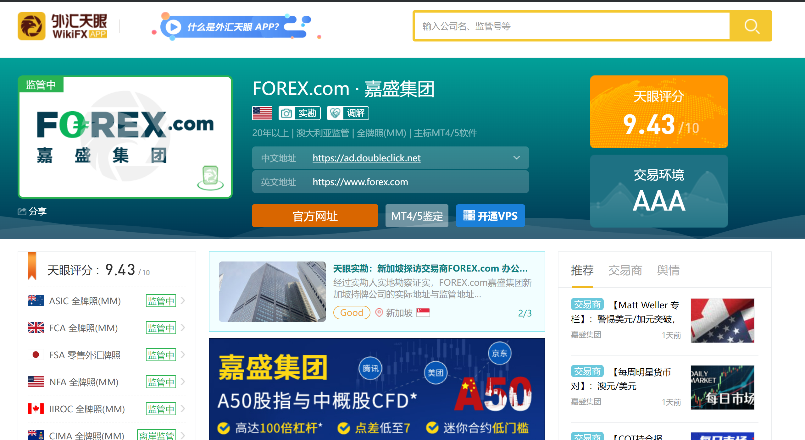This screenshot has width=805, height=440.
Task: Click the 20年以上 | 澳大利亚监管 tagline
Action: click(364, 133)
